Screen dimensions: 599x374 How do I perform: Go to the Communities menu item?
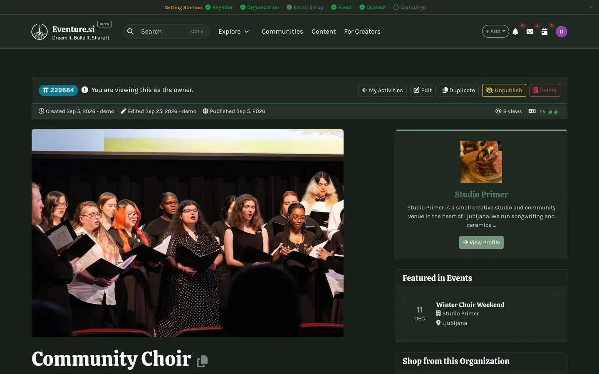tap(282, 32)
